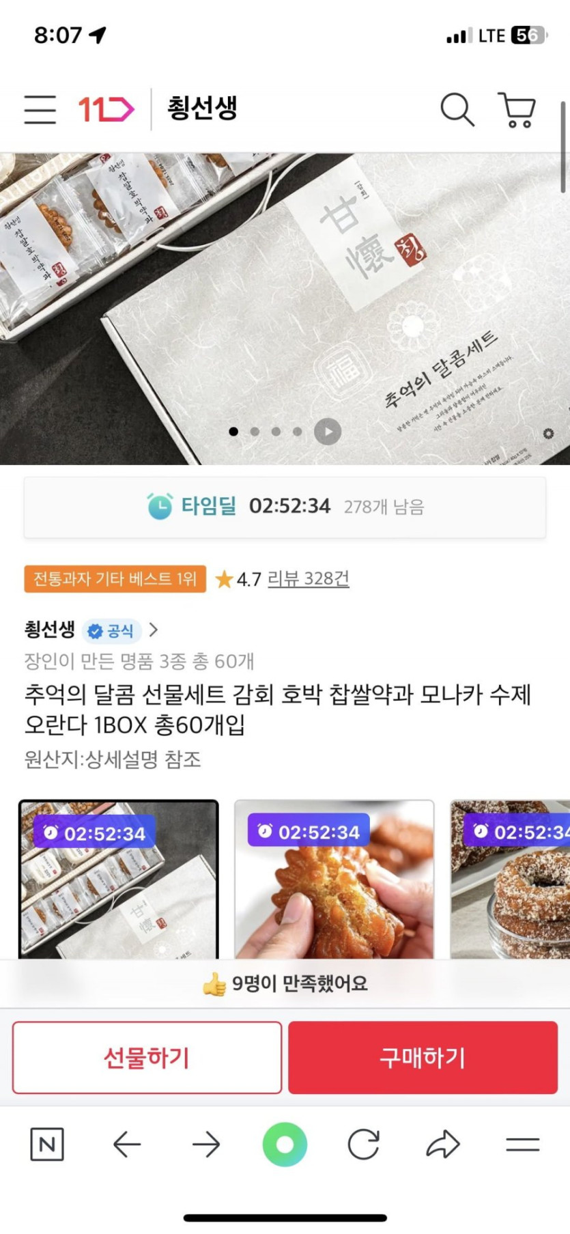The height and width of the screenshot is (1234, 570).
Task: Select the hand-held yakgwa thumbnail
Action: [x=334, y=880]
